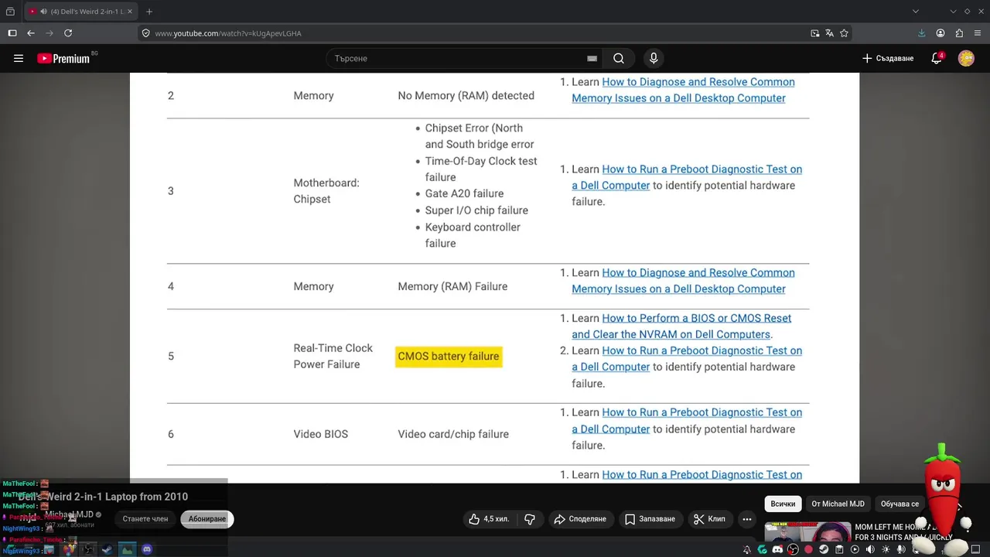Image resolution: width=990 pixels, height=557 pixels.
Task: Toggle the browser sidebar panel
Action: 12,33
